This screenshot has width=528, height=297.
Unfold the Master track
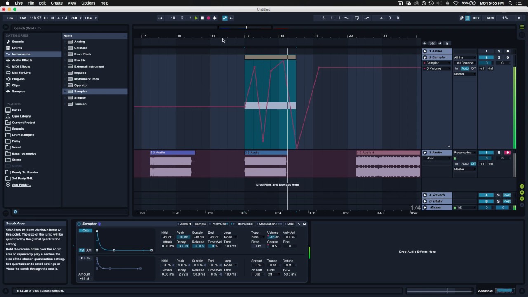[425, 207]
